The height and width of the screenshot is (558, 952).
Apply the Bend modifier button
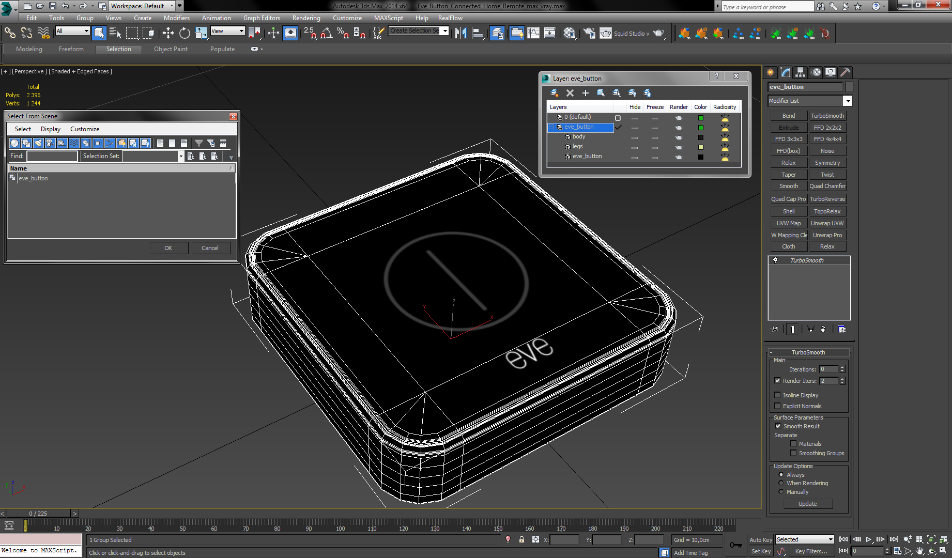[x=789, y=116]
